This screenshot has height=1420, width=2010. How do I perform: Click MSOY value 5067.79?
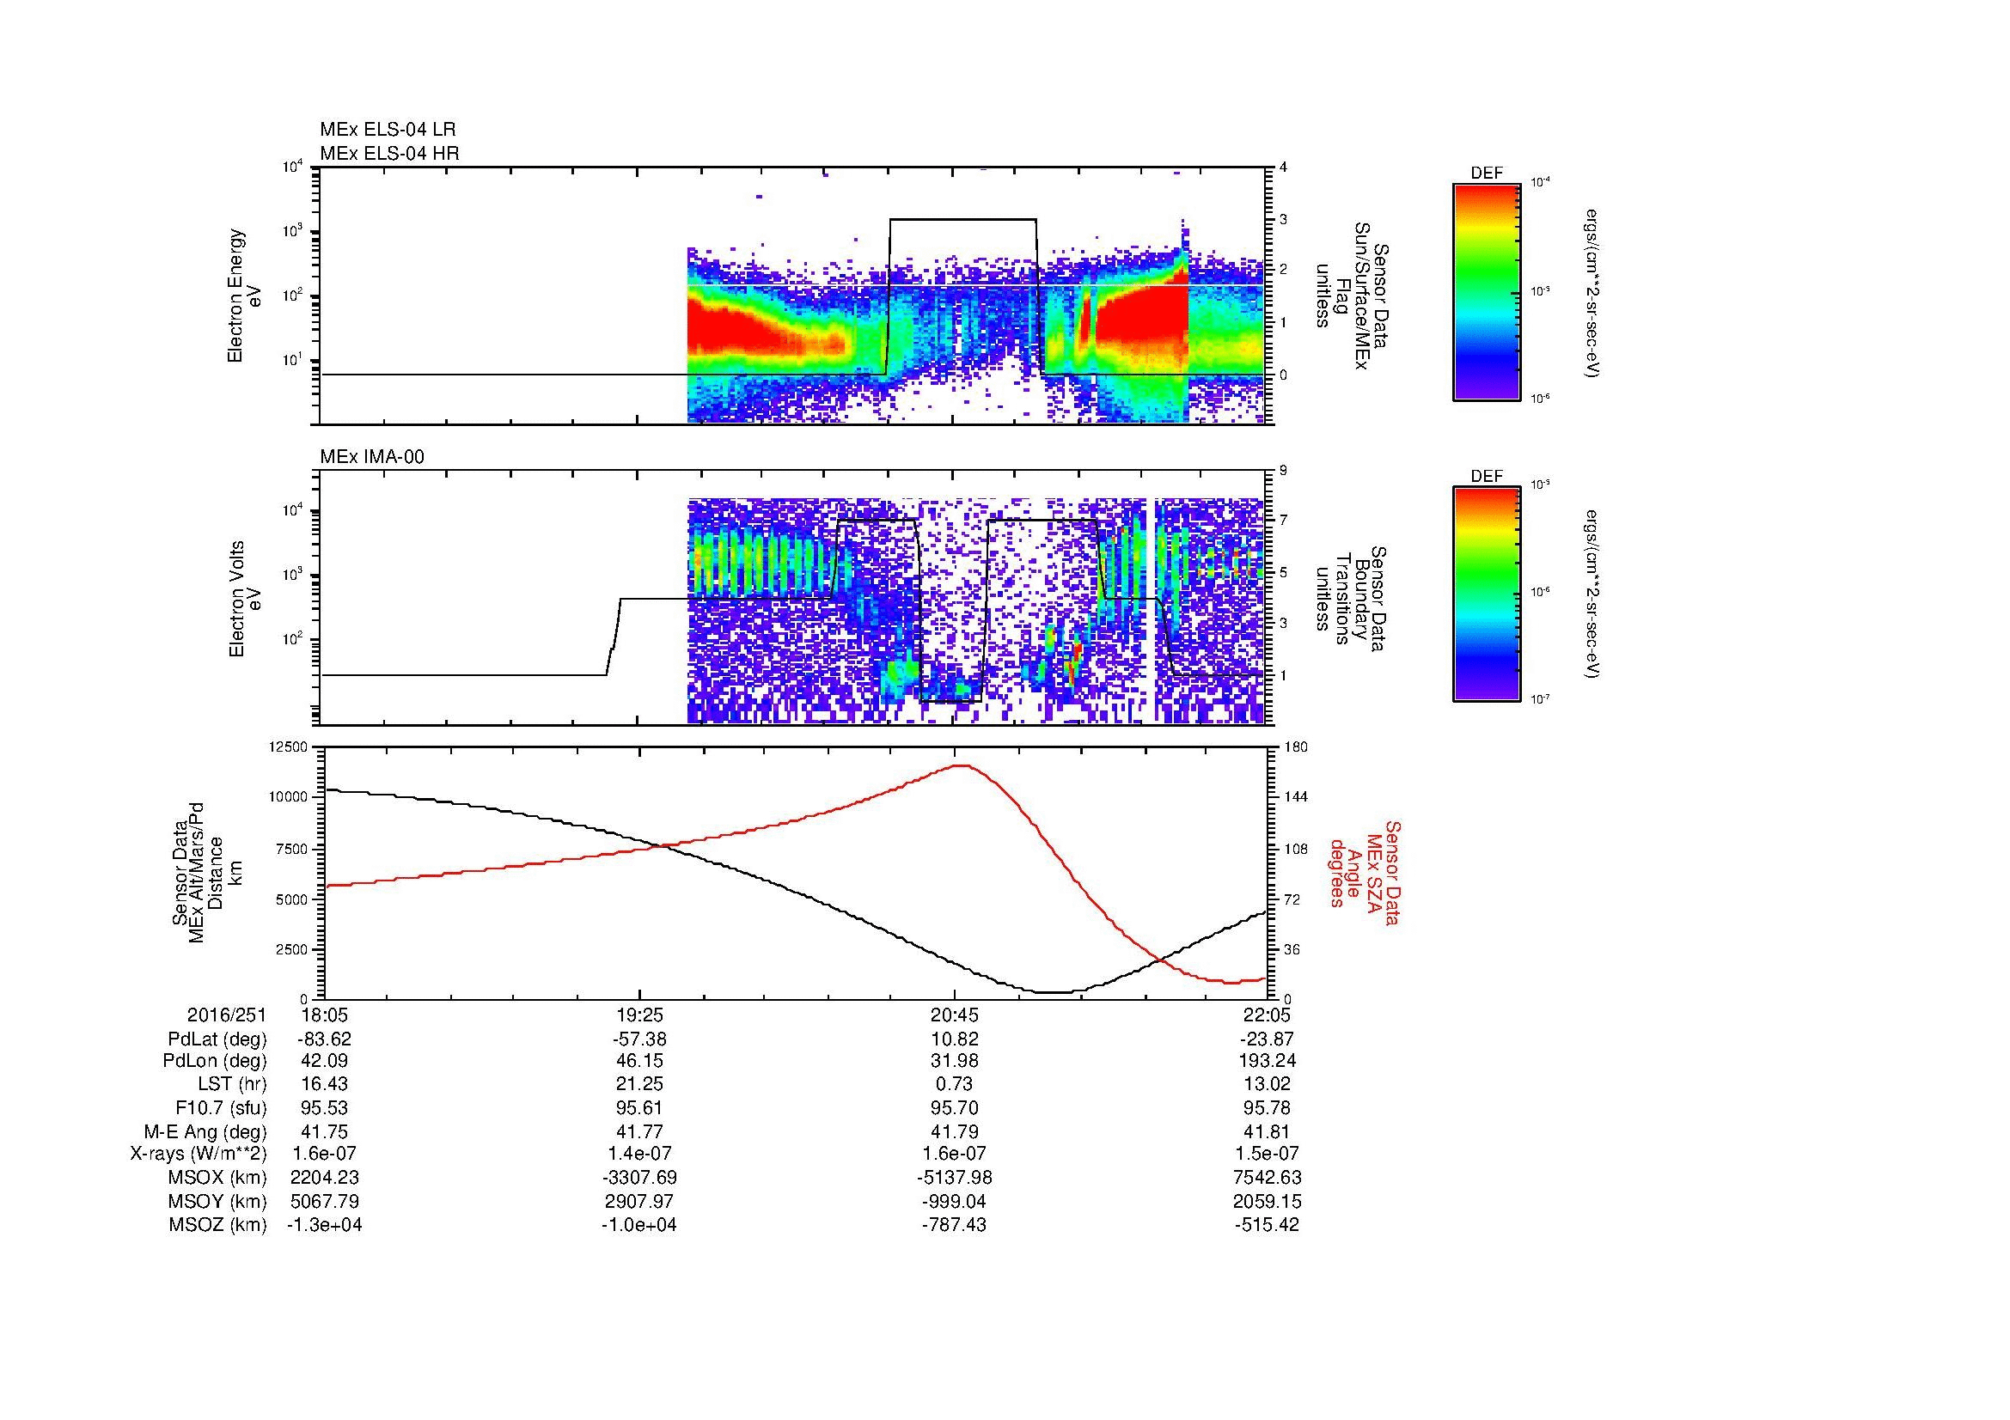(x=325, y=1201)
